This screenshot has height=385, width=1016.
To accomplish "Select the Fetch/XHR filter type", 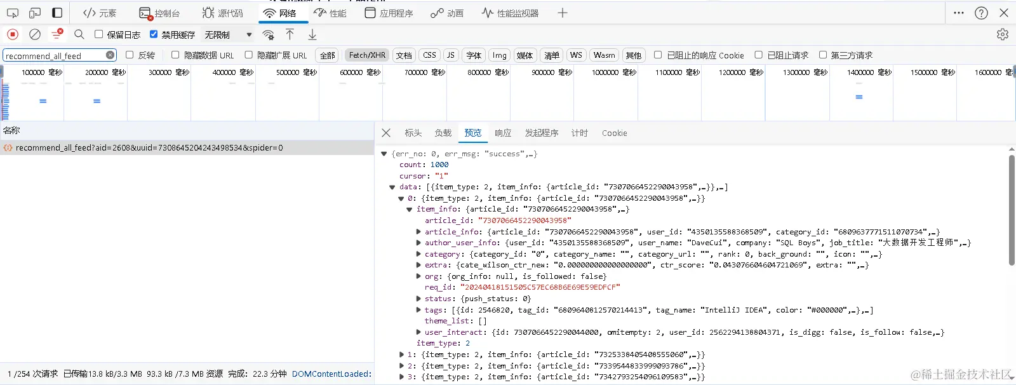I will pos(367,55).
